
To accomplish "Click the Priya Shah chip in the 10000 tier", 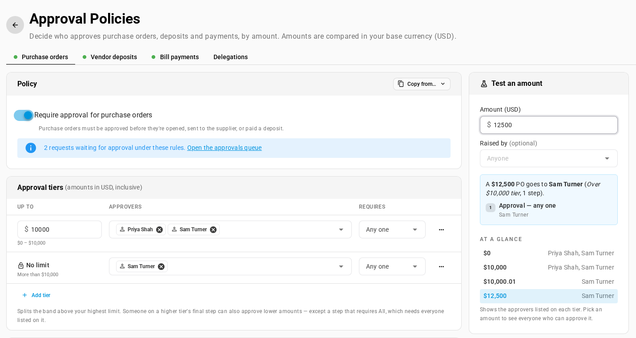I will 140,229.
